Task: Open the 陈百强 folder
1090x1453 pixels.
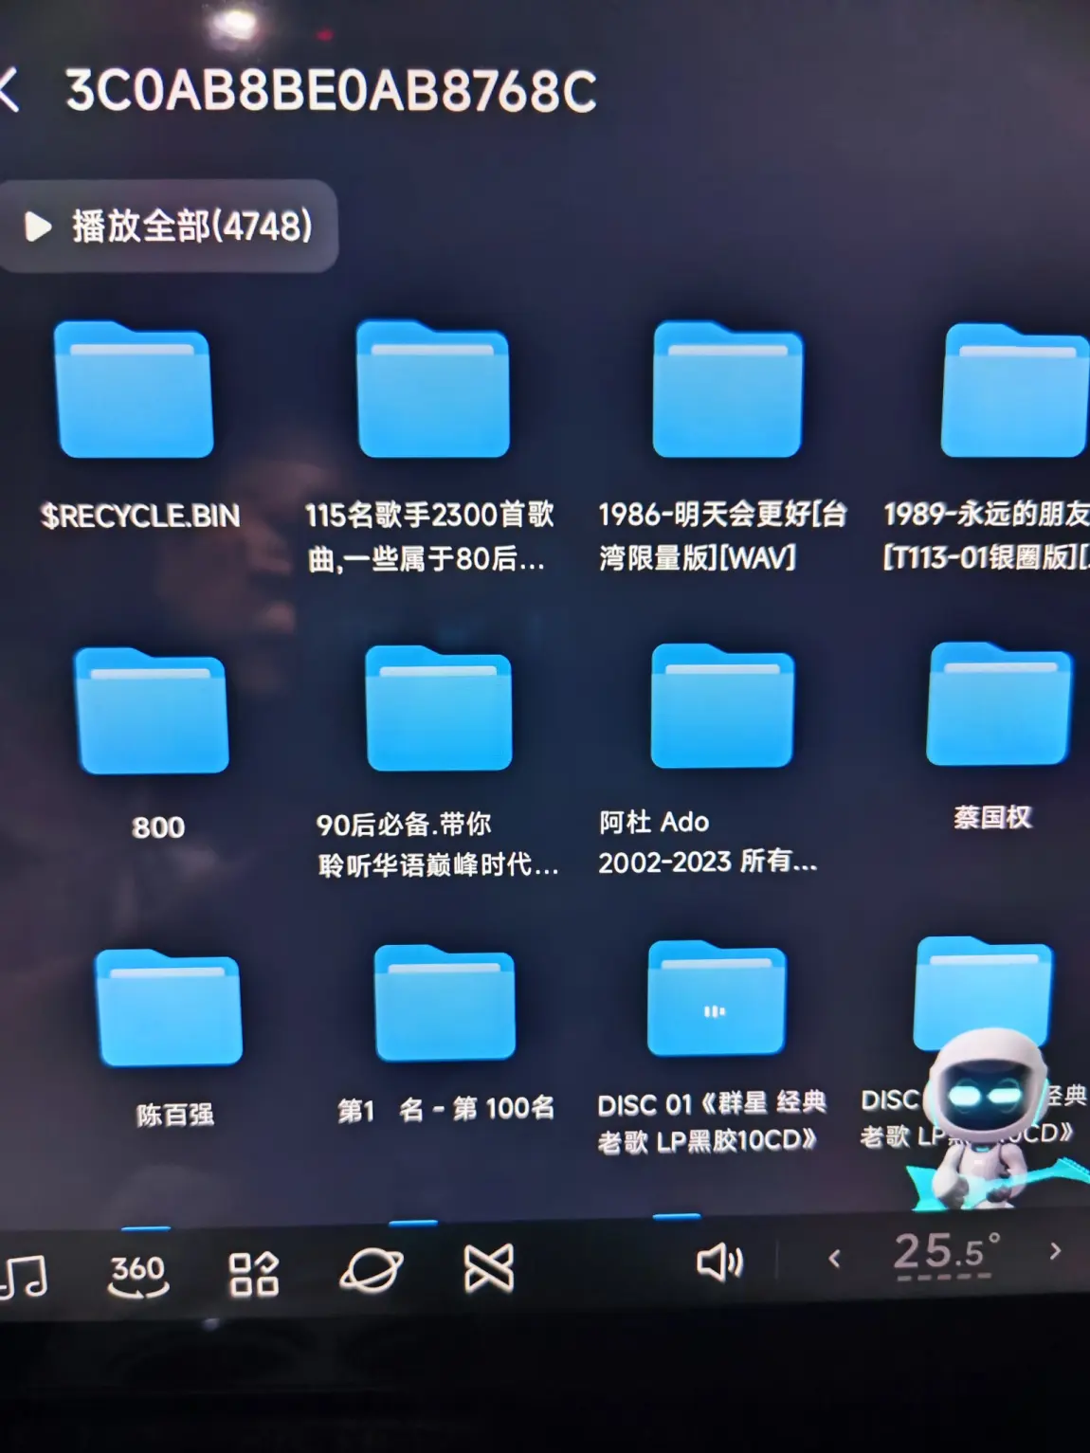Action: coord(170,1008)
